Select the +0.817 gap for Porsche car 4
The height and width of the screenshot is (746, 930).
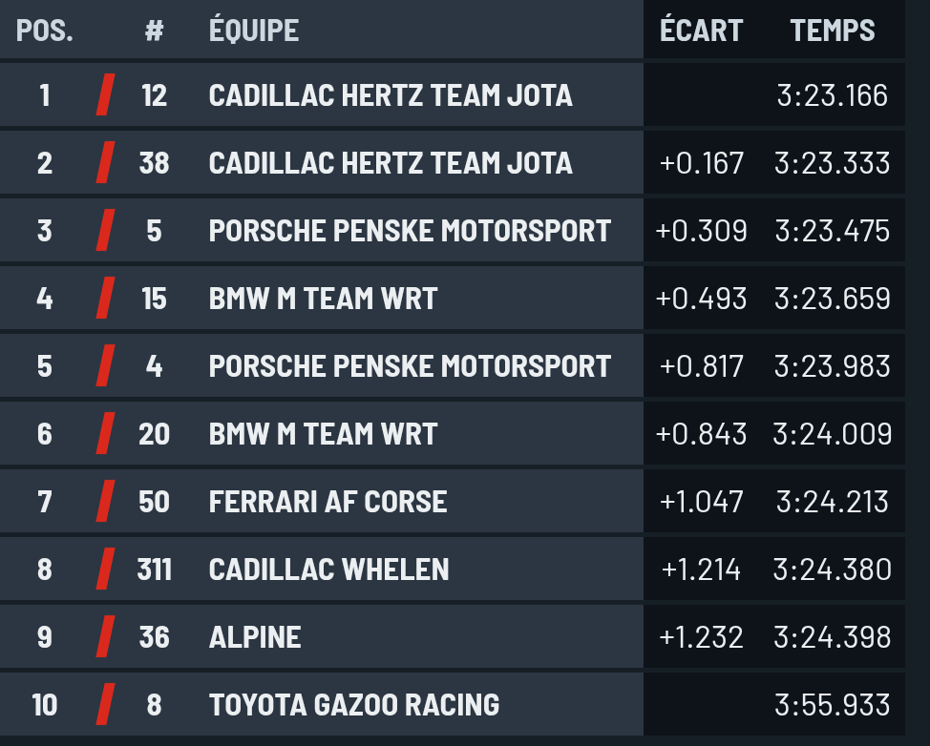701,366
